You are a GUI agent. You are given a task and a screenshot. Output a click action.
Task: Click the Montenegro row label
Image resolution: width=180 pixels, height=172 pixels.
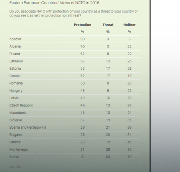[19, 149]
